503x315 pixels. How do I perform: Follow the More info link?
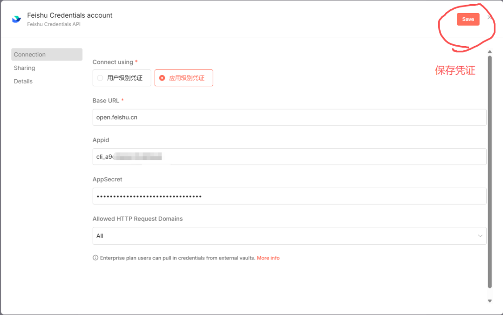coord(268,258)
